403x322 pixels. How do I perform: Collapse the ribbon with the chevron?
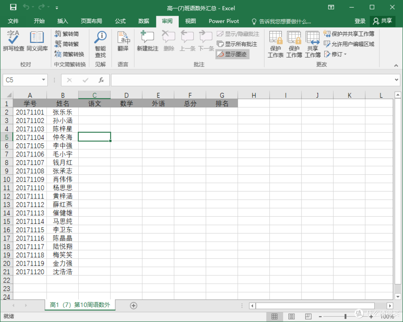[396, 66]
